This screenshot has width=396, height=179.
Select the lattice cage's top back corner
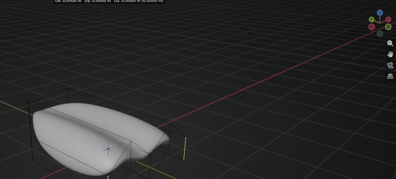(67, 89)
